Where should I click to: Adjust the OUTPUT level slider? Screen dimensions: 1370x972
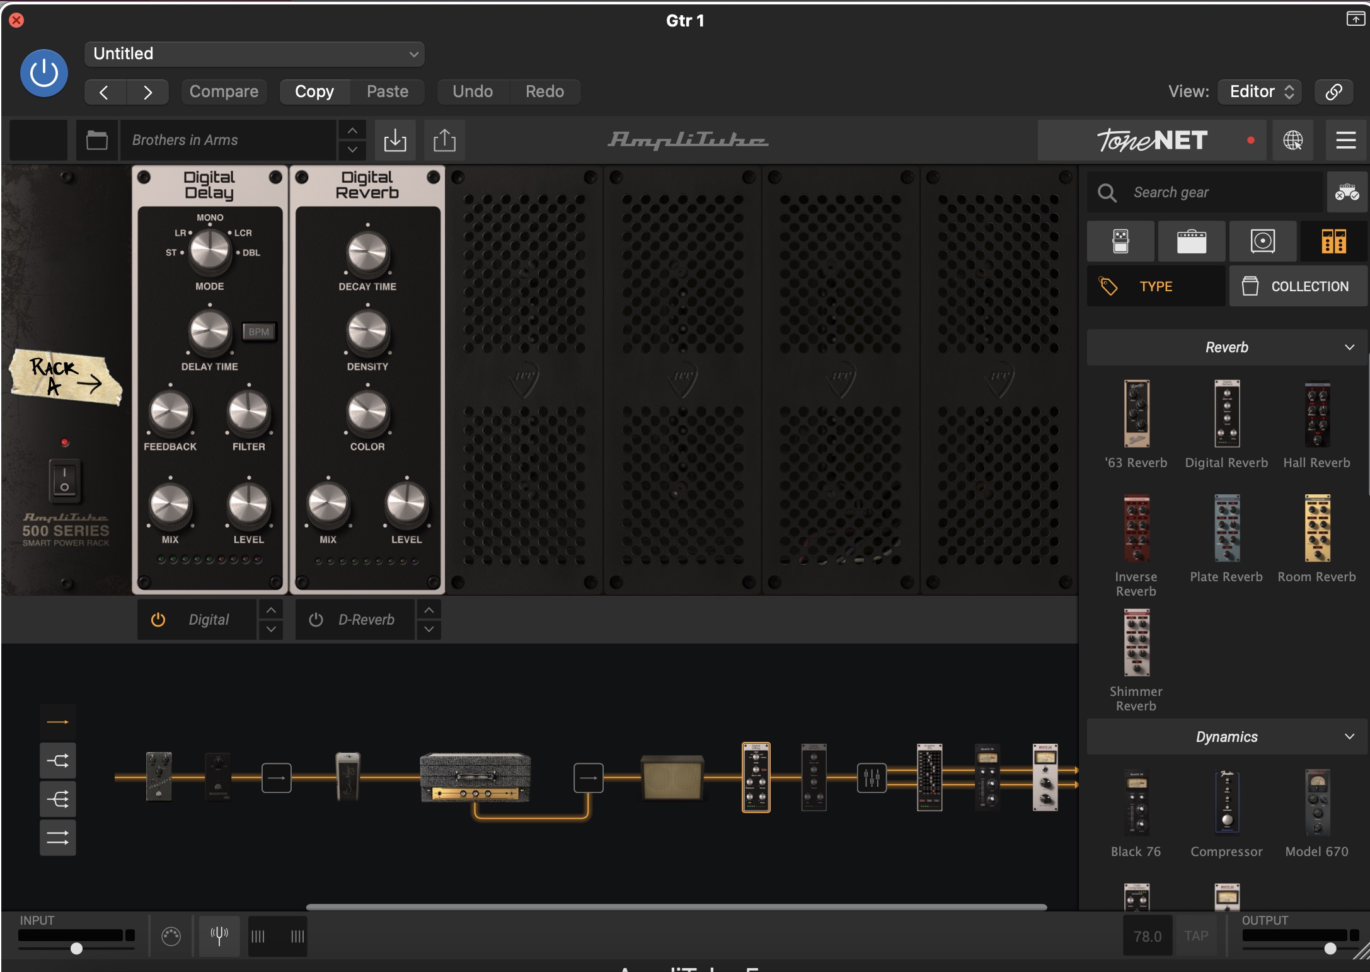(1330, 948)
